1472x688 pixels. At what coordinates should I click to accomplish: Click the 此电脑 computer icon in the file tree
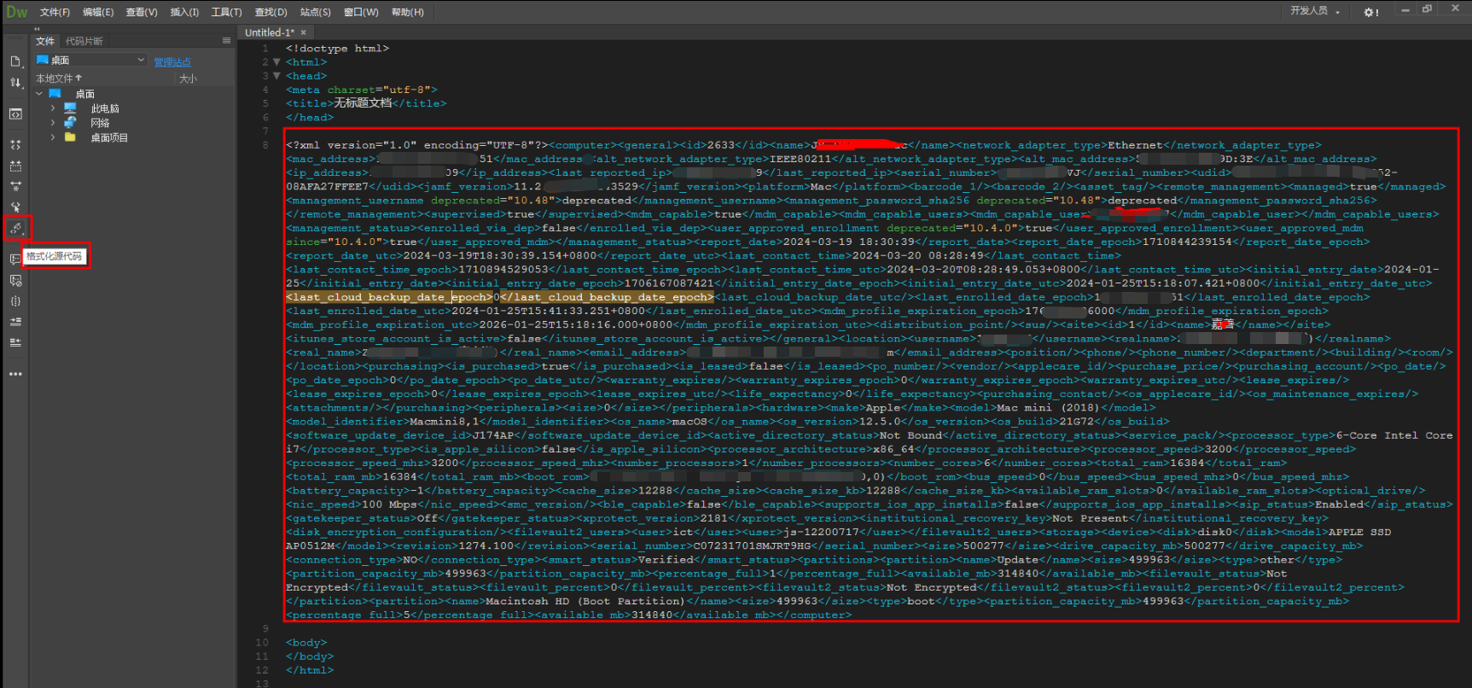70,108
